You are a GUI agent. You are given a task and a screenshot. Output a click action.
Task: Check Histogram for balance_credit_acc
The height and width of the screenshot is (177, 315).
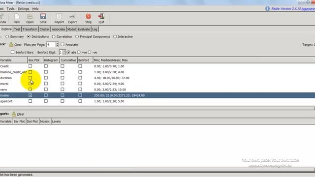[x=46, y=72]
